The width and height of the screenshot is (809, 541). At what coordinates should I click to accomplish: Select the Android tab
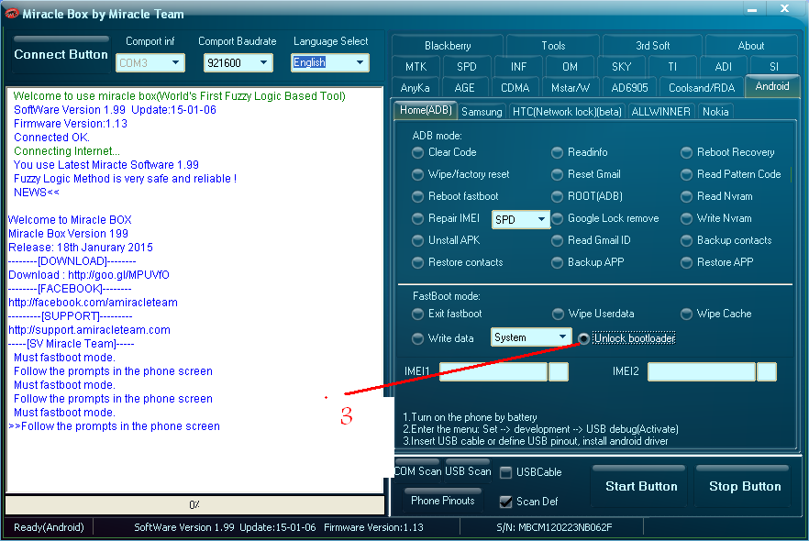pyautogui.click(x=772, y=86)
